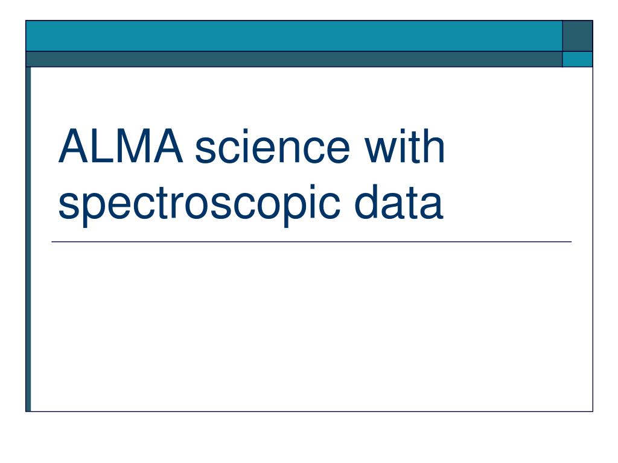
Task: Click the empty white area below the divider
Action: (x=311, y=327)
